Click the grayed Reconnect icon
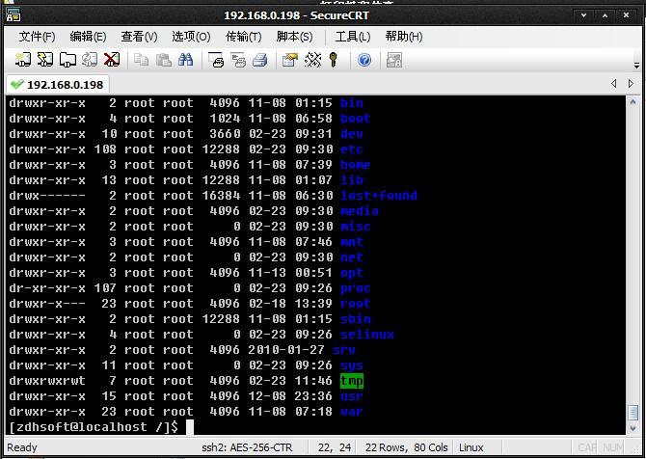Screen dimensions: 646x459 (90, 60)
